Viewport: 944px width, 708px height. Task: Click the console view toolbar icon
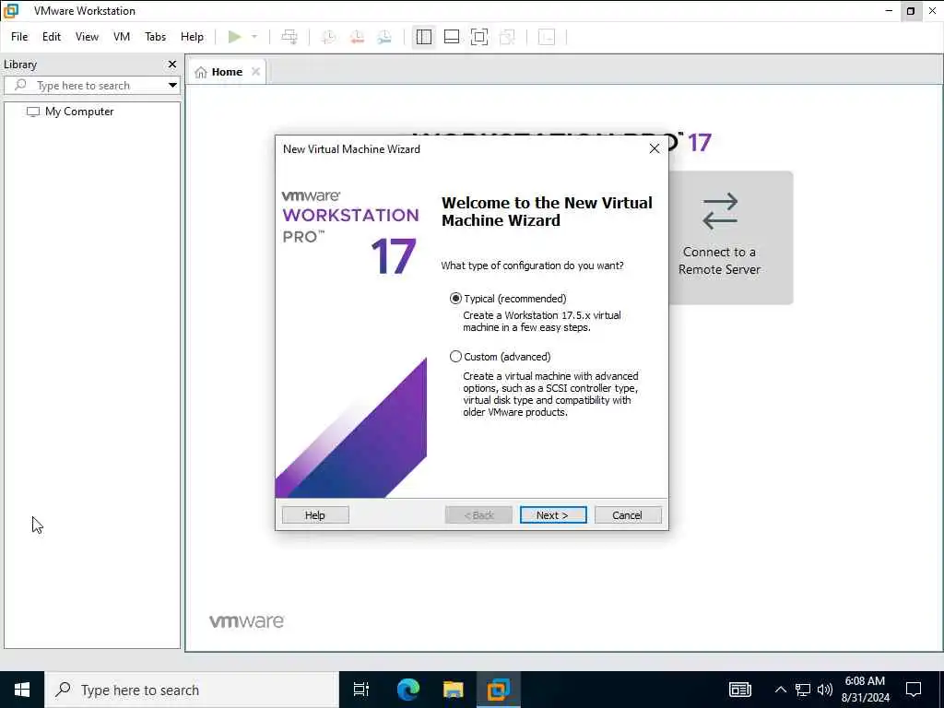point(547,37)
